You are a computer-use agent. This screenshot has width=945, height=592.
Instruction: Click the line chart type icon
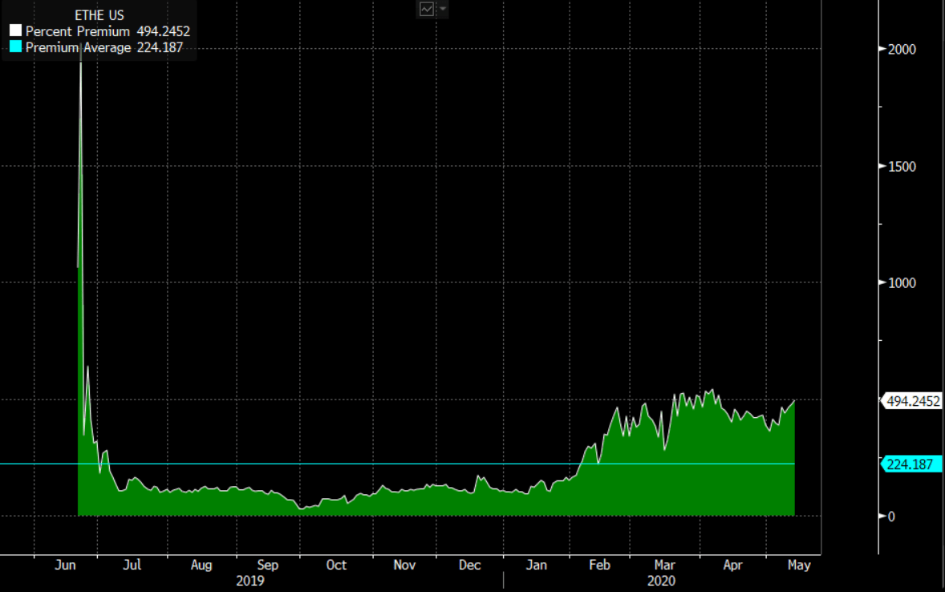pos(427,10)
